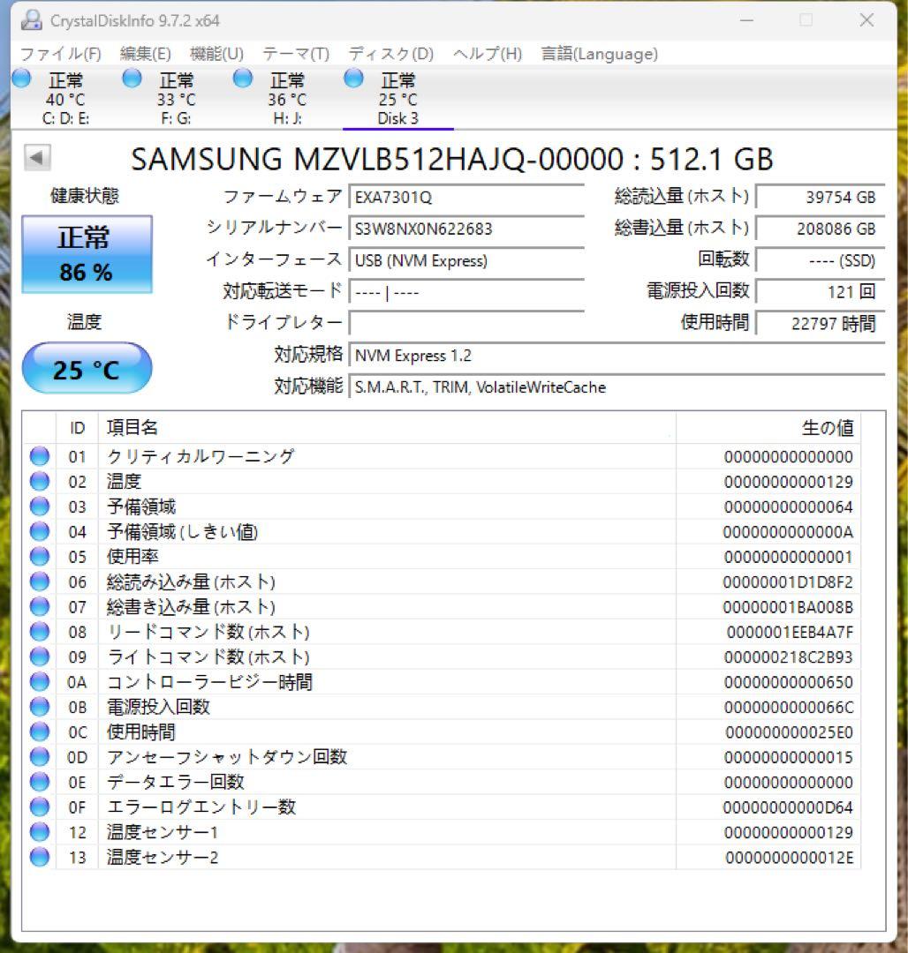The width and height of the screenshot is (908, 953).
Task: Click the 生の値 column header
Action: click(x=768, y=428)
